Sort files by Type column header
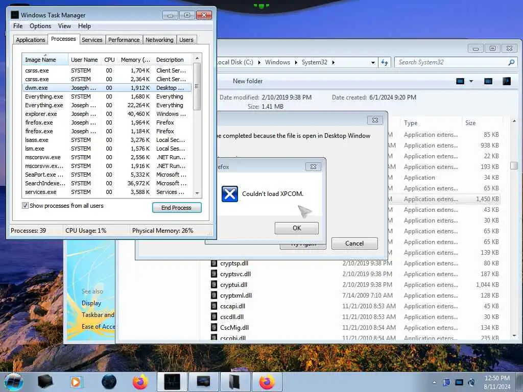The image size is (523, 392). 431,123
